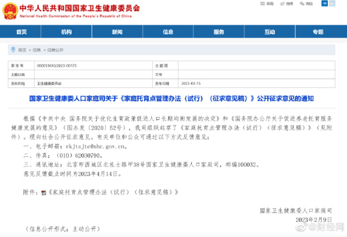Select the date 2023年2月9日
The height and width of the screenshot is (237, 347).
(x=314, y=220)
